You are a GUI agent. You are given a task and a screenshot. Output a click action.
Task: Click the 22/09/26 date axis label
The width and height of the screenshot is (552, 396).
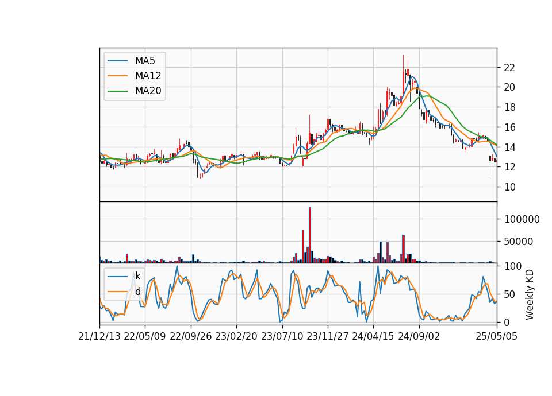pos(191,337)
